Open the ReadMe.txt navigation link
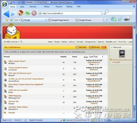This screenshot has width=137, height=123. pyautogui.click(x=111, y=42)
